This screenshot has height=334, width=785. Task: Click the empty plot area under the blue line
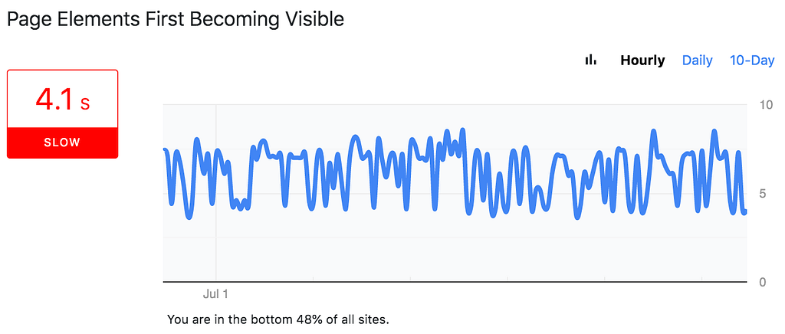pyautogui.click(x=455, y=255)
